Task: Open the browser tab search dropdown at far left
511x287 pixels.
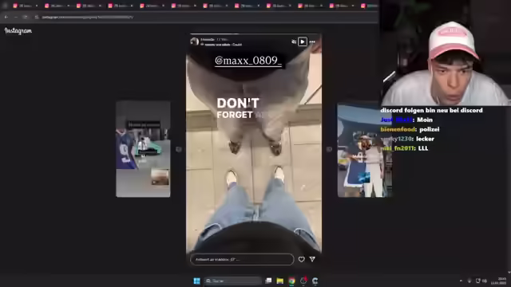Action: (x=5, y=6)
